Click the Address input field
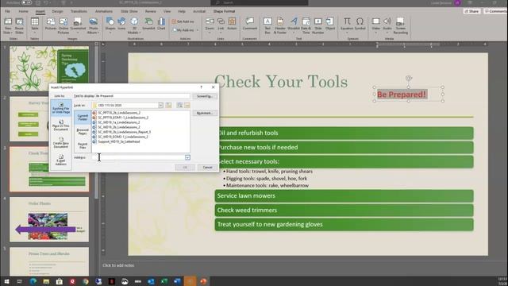508x286 pixels. click(x=138, y=157)
